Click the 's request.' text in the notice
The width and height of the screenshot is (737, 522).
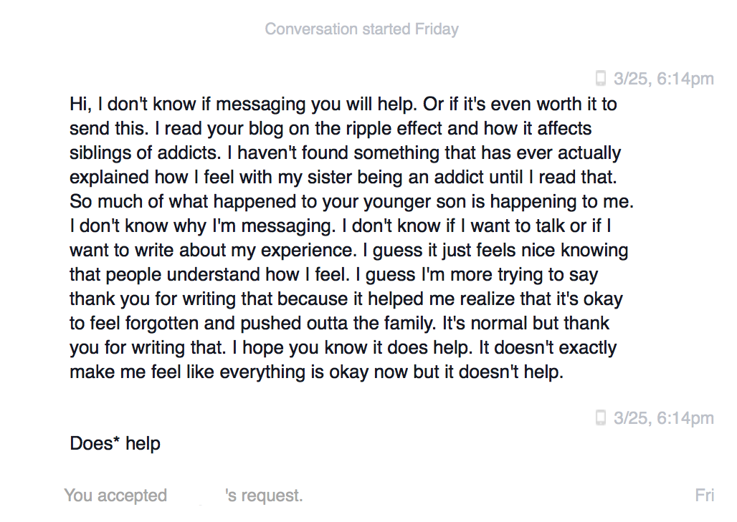coord(264,496)
